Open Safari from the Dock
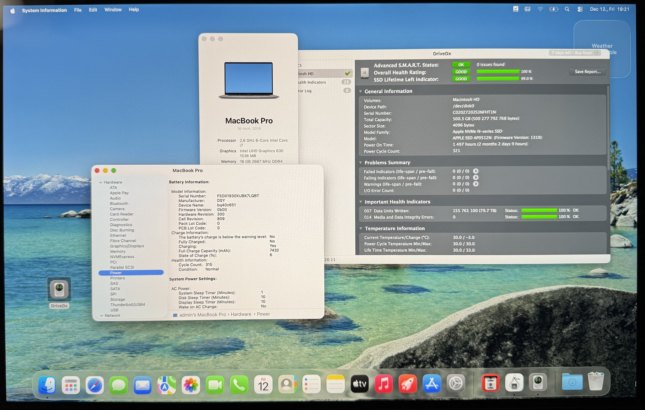This screenshot has width=645, height=410. point(95,385)
